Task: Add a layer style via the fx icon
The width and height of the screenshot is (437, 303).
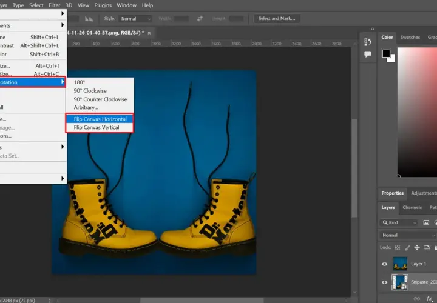Action: pos(430,299)
